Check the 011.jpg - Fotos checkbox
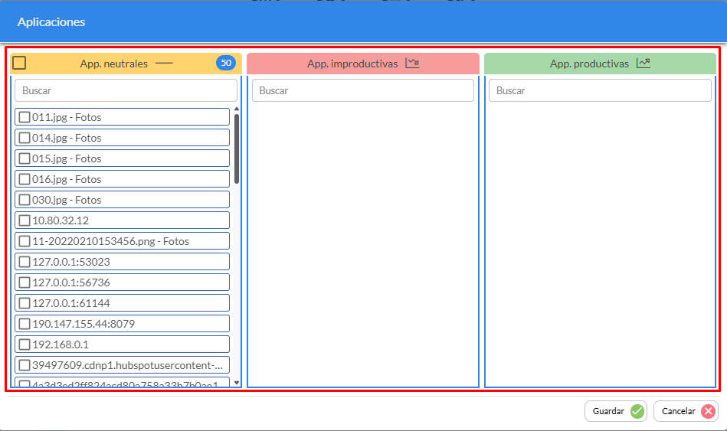The image size is (727, 431). click(x=25, y=117)
